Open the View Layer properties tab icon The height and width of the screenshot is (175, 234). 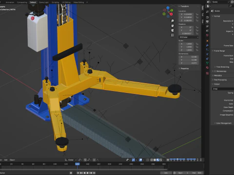click(x=207, y=26)
